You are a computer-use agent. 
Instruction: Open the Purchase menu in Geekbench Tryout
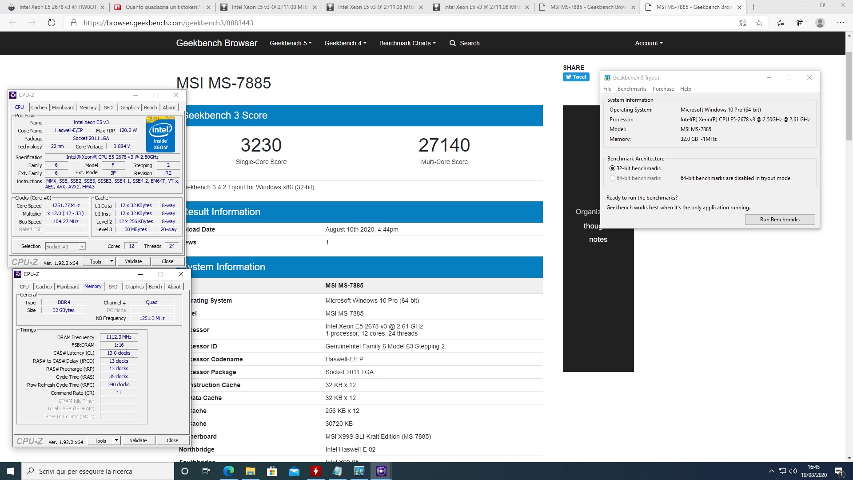tap(663, 89)
